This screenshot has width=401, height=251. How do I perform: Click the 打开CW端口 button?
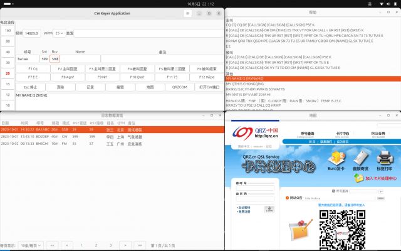click(207, 87)
